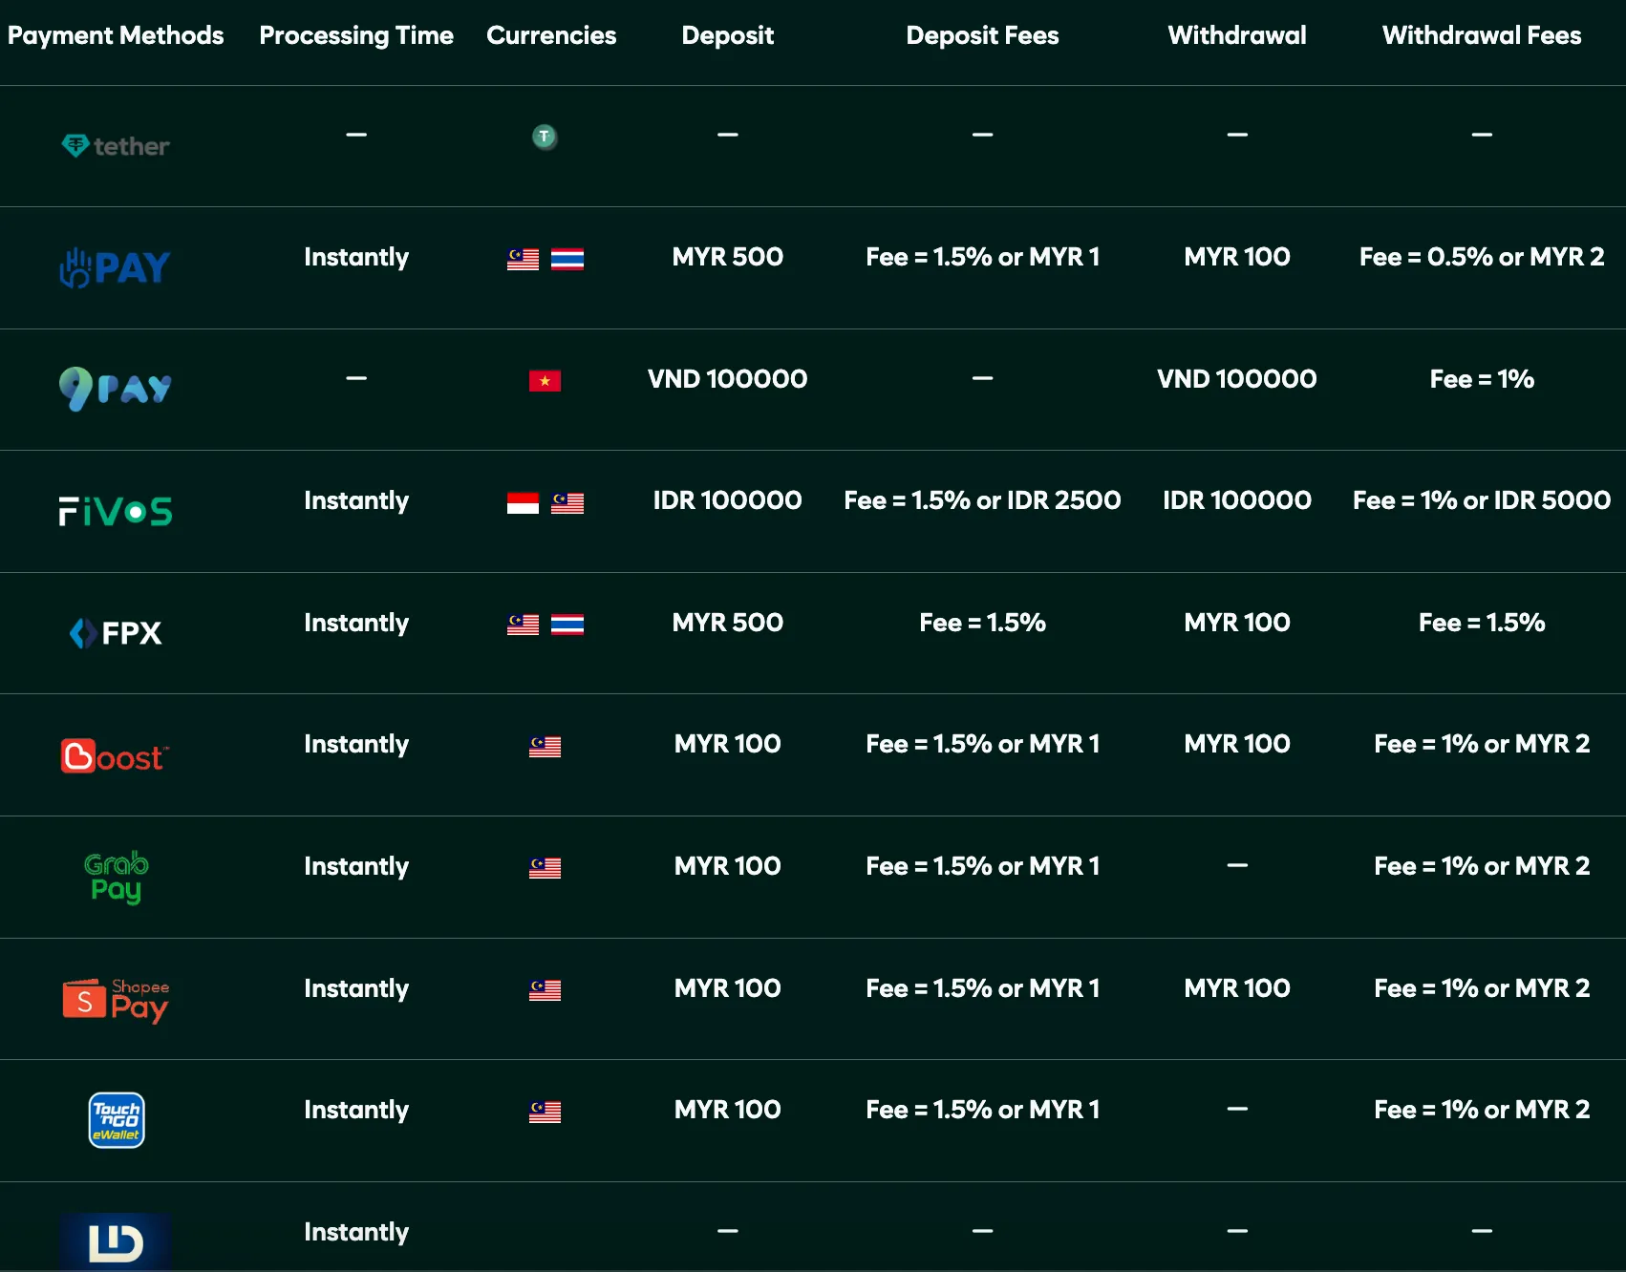Click the Vietnam flag in the 9Pay row
1626x1272 pixels.
[545, 381]
